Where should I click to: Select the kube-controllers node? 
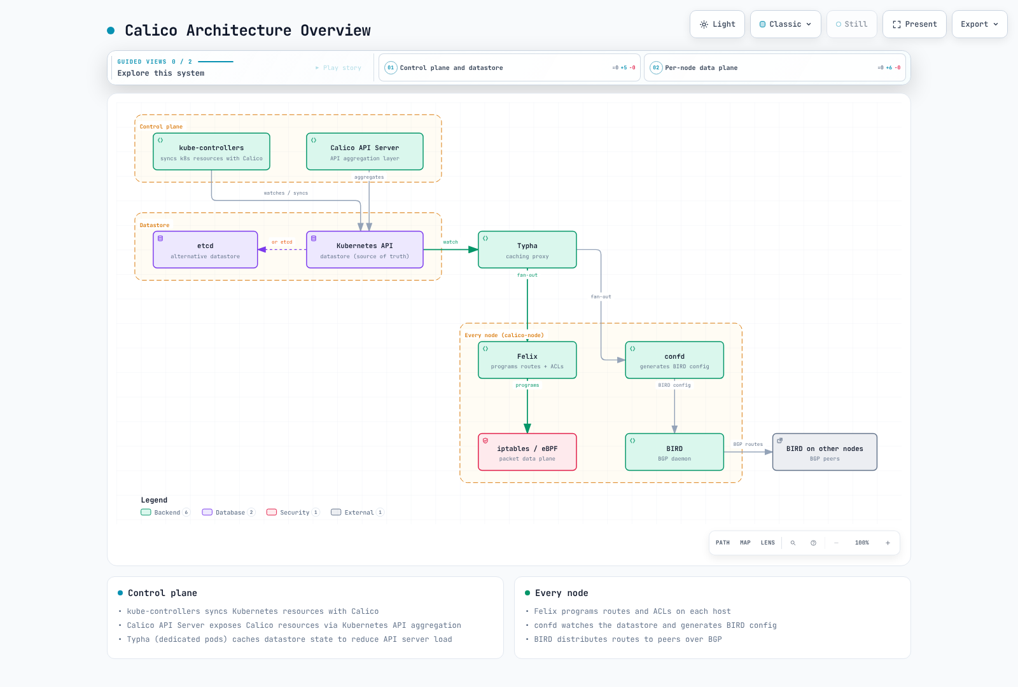pos(211,151)
